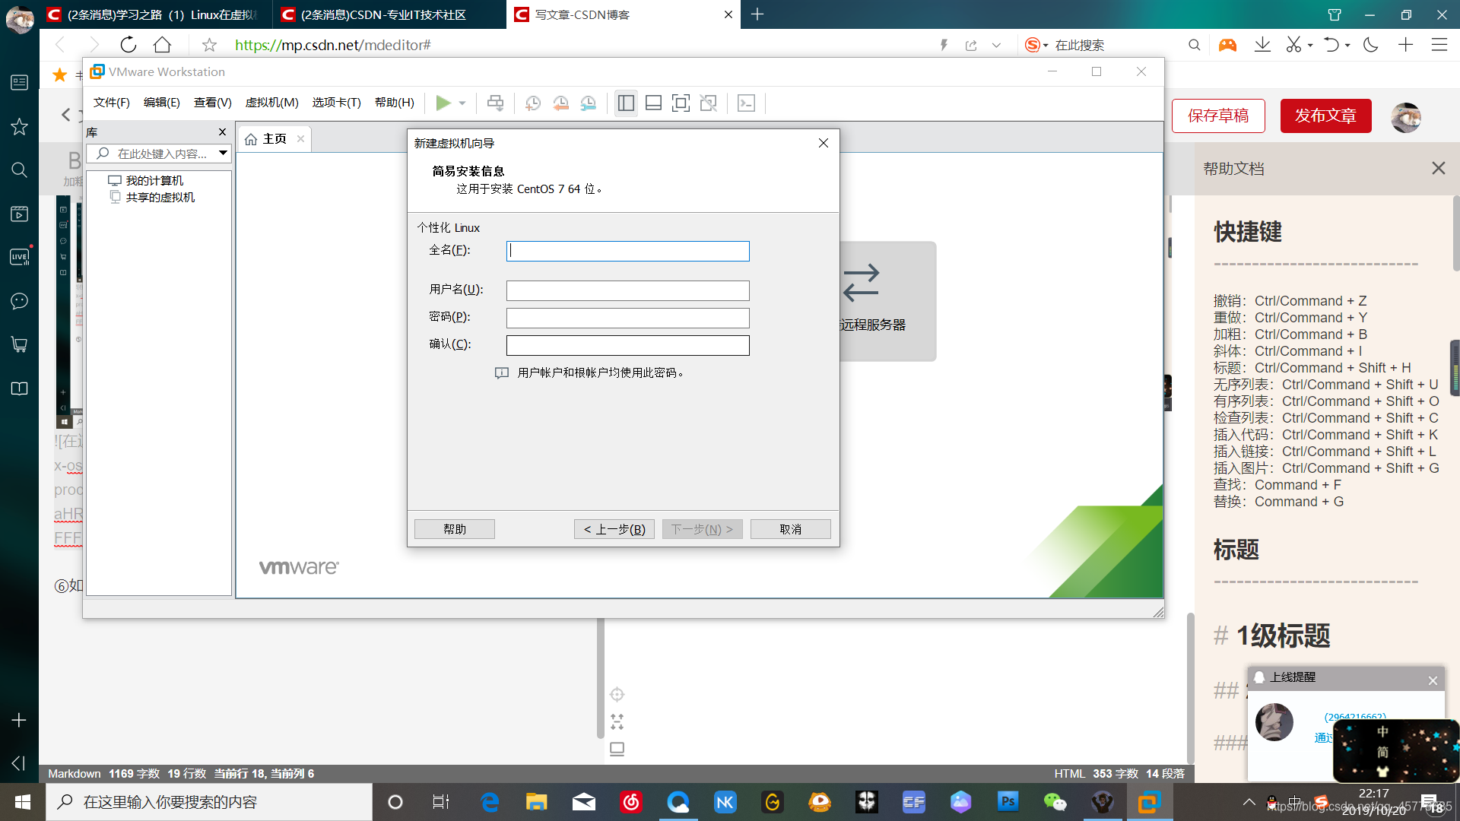
Task: Check the shared password checkbox option
Action: pyautogui.click(x=500, y=371)
